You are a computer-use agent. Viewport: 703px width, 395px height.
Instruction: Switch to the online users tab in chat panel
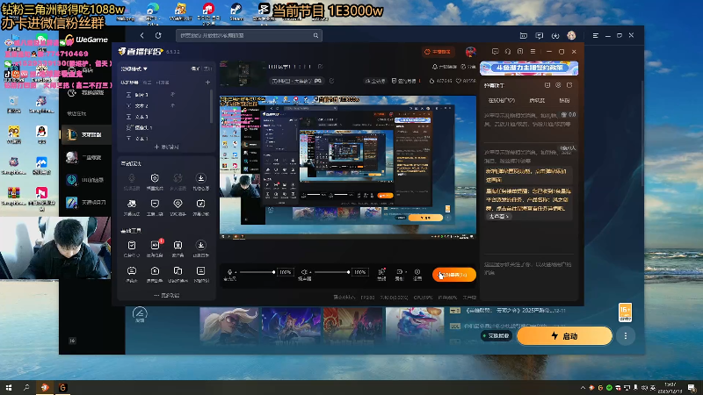[x=501, y=100]
